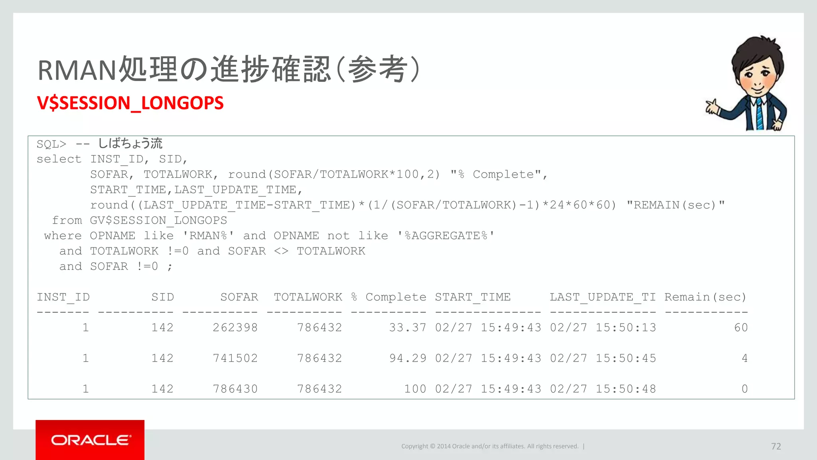Click the remaining seconds value 60
This screenshot has height=460, width=817.
tap(741, 328)
